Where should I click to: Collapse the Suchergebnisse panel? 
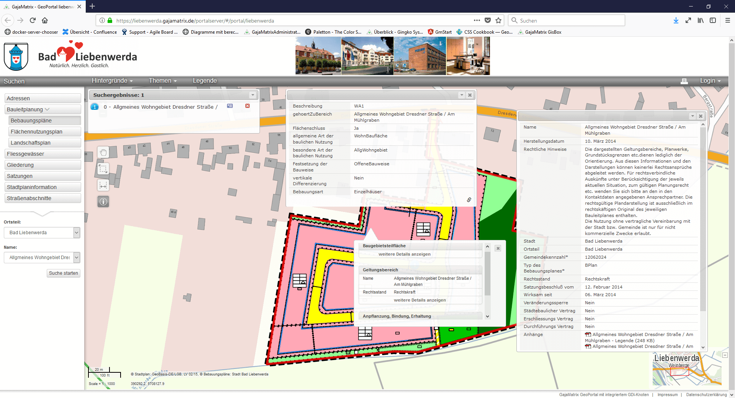(253, 95)
